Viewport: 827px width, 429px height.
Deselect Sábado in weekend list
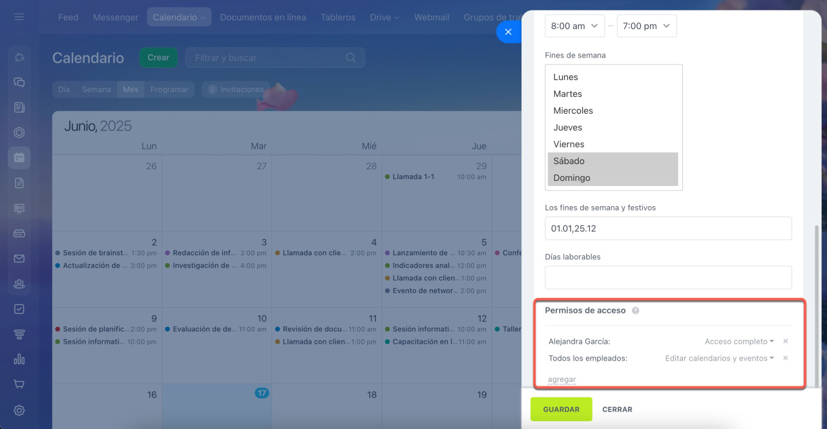pyautogui.click(x=613, y=161)
